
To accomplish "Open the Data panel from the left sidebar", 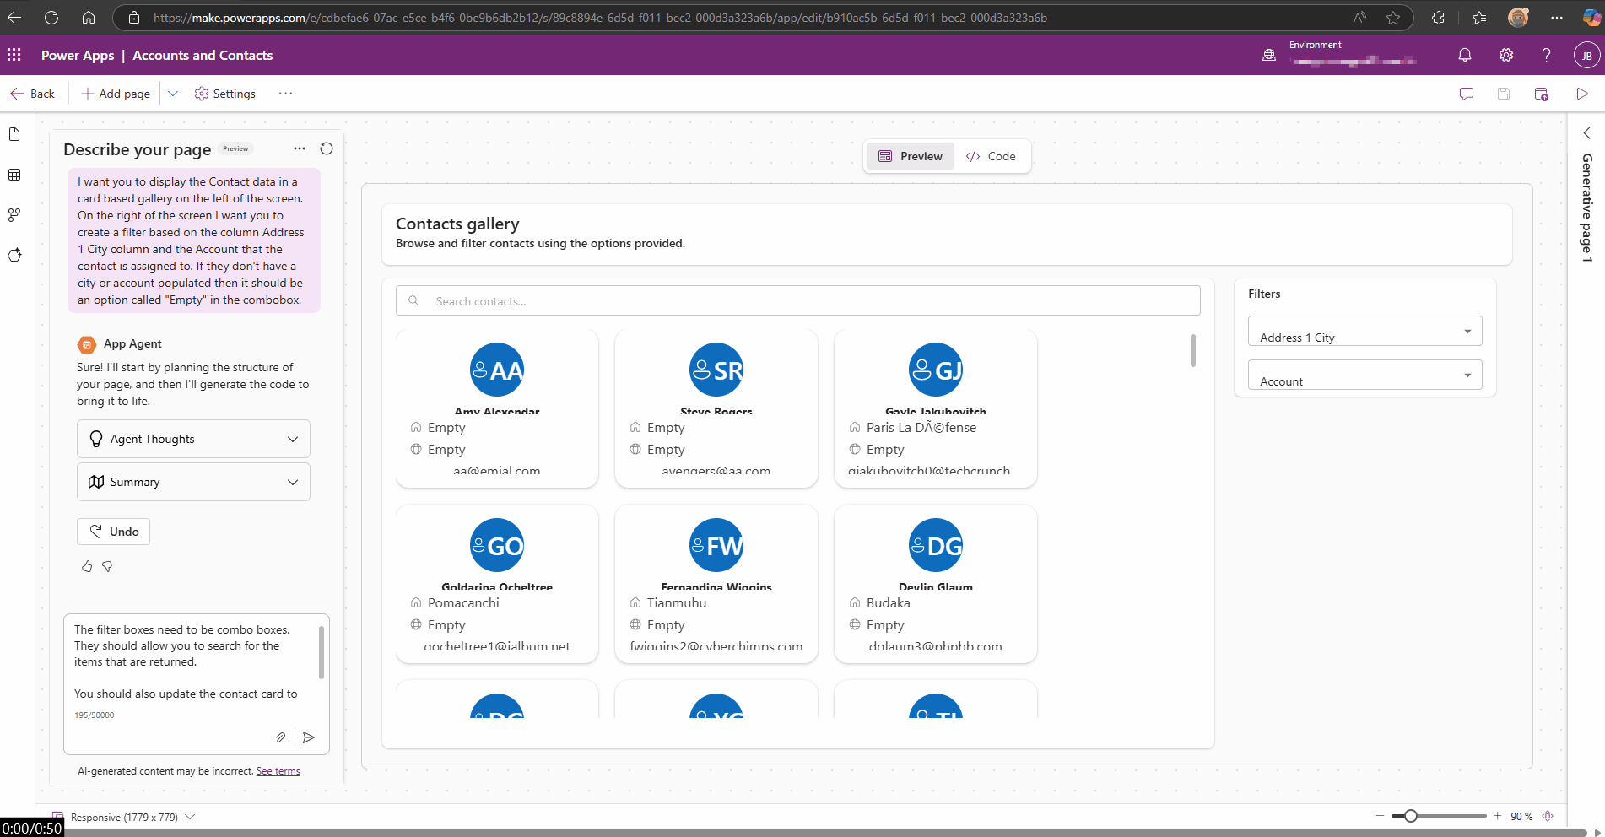I will 14,175.
